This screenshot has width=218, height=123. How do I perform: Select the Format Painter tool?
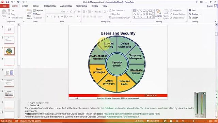click(x=16, y=18)
